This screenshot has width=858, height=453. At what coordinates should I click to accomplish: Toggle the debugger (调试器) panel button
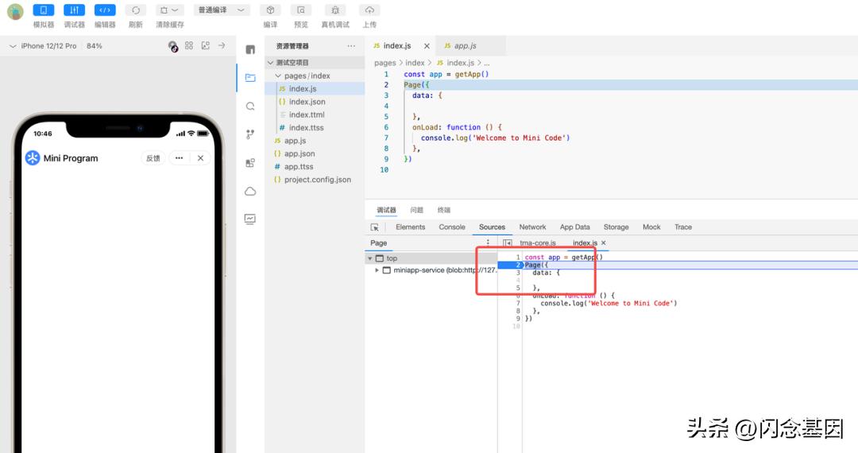pyautogui.click(x=74, y=10)
